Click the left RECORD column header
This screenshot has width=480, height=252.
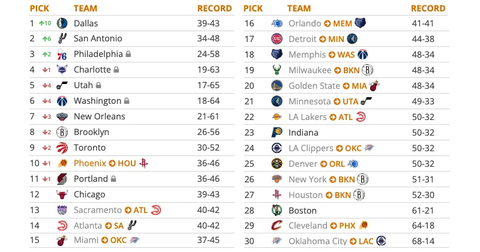point(214,8)
